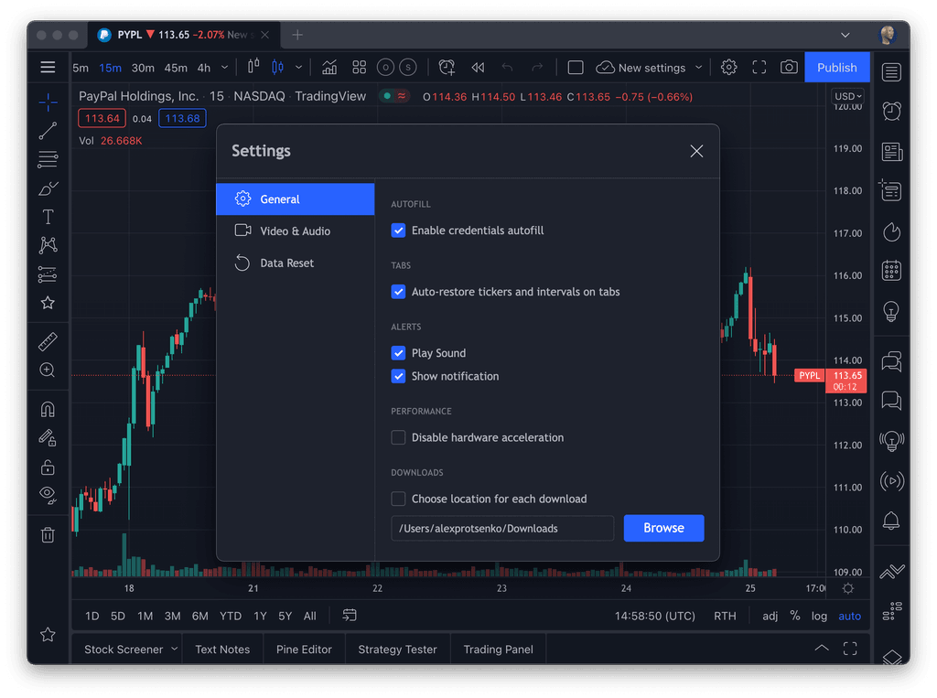Enable Disable hardware acceleration
Screen dimensions: 937x698
398,437
